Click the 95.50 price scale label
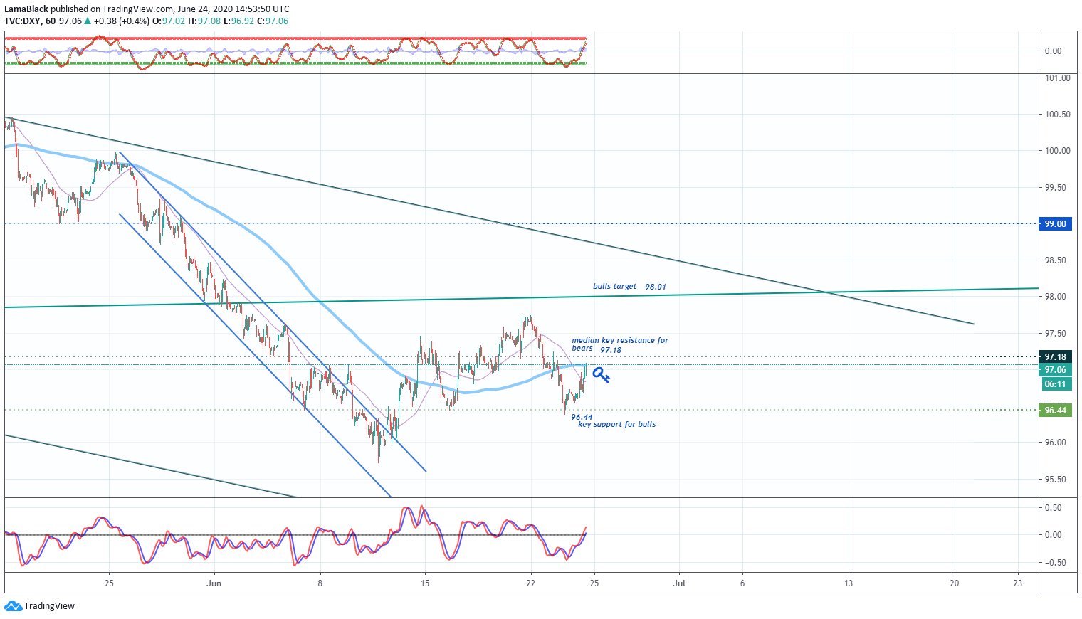The width and height of the screenshot is (1082, 619). tap(1055, 480)
